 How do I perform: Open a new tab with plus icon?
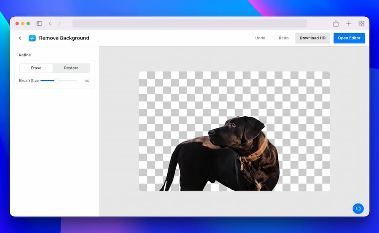point(349,24)
